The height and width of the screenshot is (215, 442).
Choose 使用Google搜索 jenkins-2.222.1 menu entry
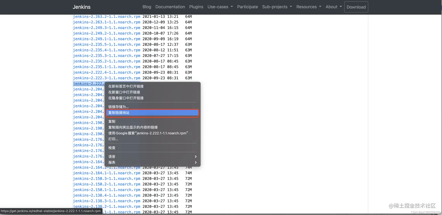click(152, 133)
